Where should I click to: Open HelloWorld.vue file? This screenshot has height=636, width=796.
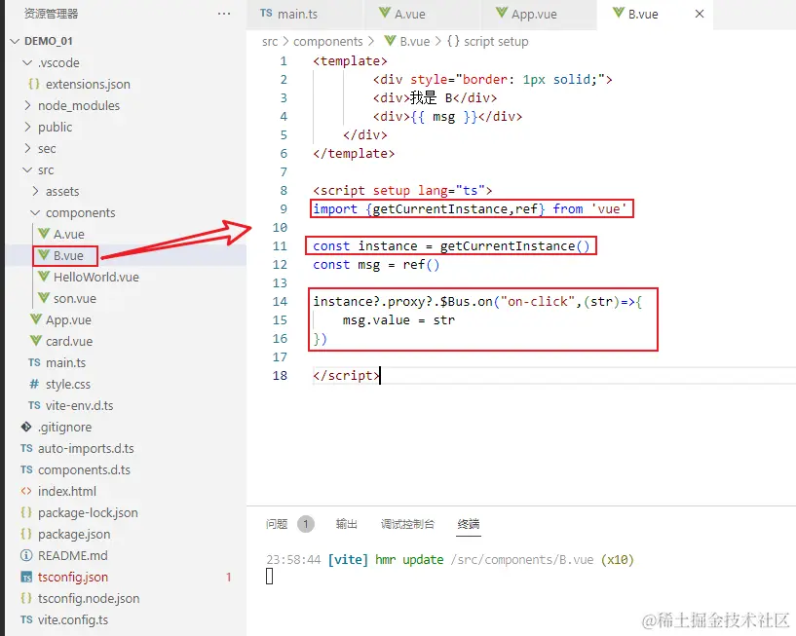(95, 277)
